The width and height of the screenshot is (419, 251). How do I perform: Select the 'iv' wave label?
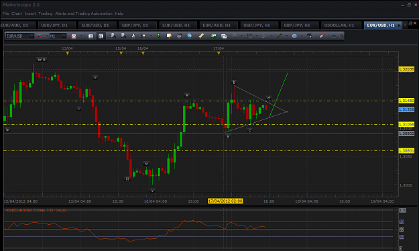pyautogui.click(x=146, y=164)
